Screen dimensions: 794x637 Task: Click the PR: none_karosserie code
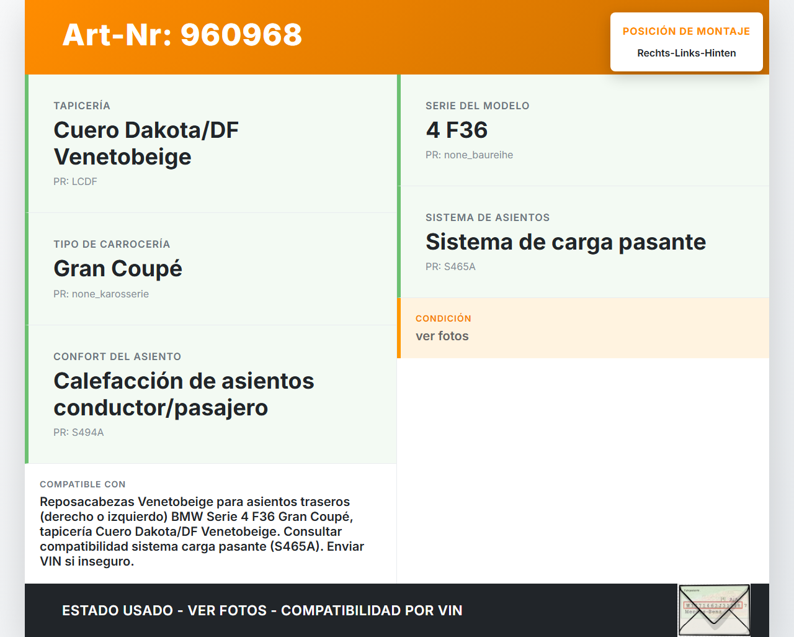101,294
